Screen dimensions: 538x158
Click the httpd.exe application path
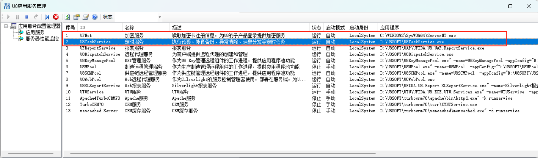(446, 98)
